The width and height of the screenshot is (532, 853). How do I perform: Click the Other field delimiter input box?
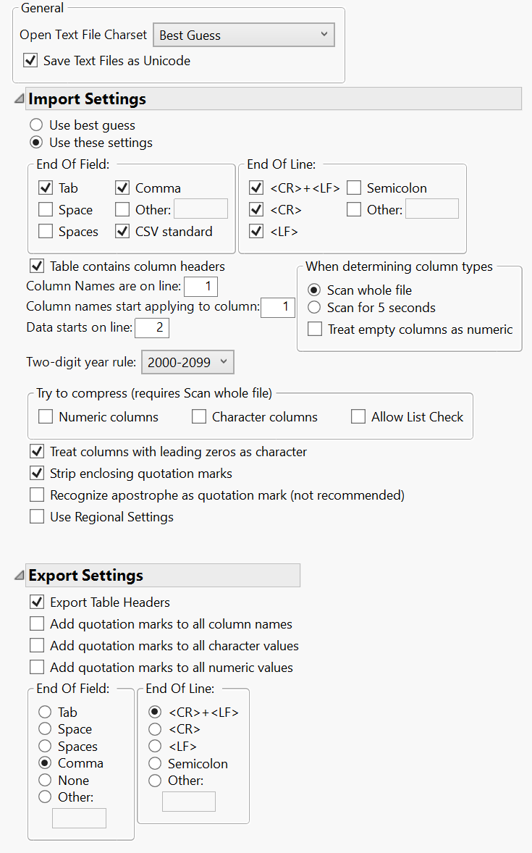200,209
